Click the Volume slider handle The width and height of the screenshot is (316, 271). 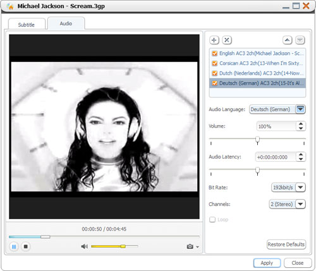pyautogui.click(x=257, y=140)
